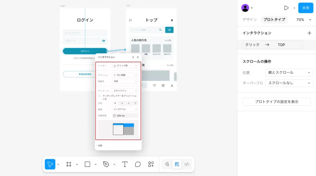Choose the up arrow animation direction
316x176 pixels.
click(135, 103)
